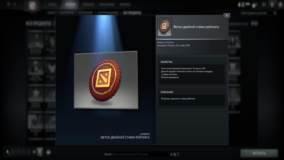Click the 'COMMON' rarity caption under preview
Viewport: 284px width, 160px height.
point(145,134)
